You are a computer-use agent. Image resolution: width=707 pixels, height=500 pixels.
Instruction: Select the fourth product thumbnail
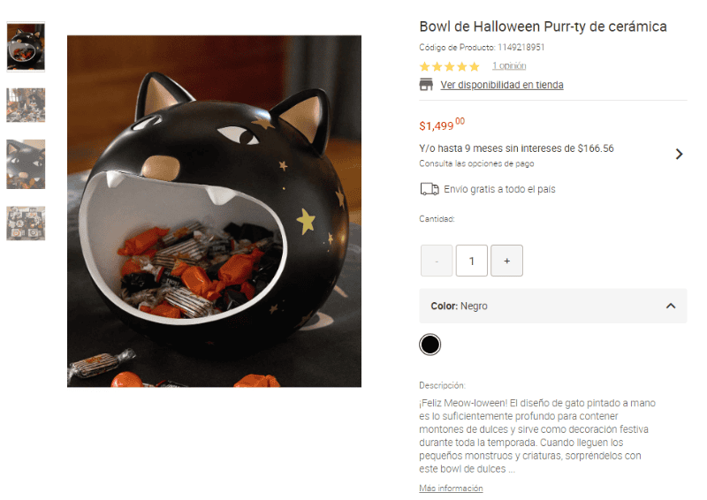tap(26, 223)
